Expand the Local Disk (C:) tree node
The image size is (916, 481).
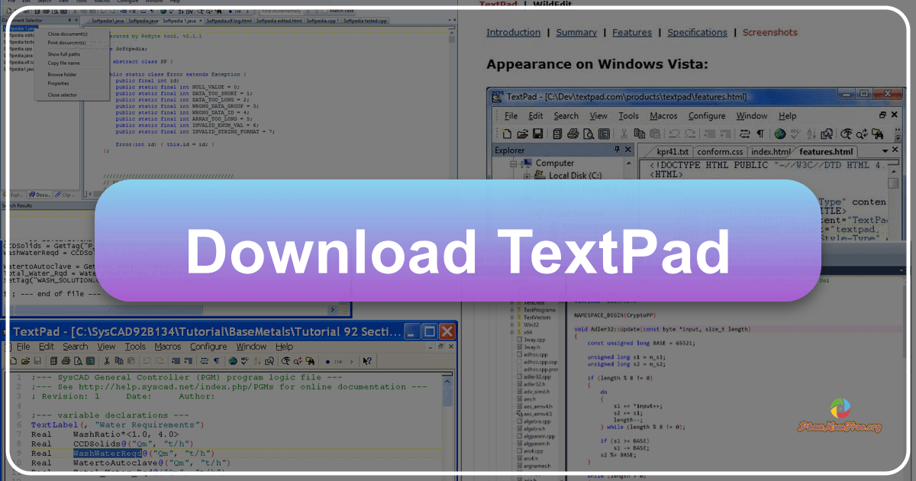(527, 176)
